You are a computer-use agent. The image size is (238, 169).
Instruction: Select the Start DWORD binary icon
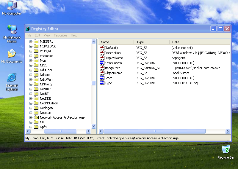click(x=102, y=78)
